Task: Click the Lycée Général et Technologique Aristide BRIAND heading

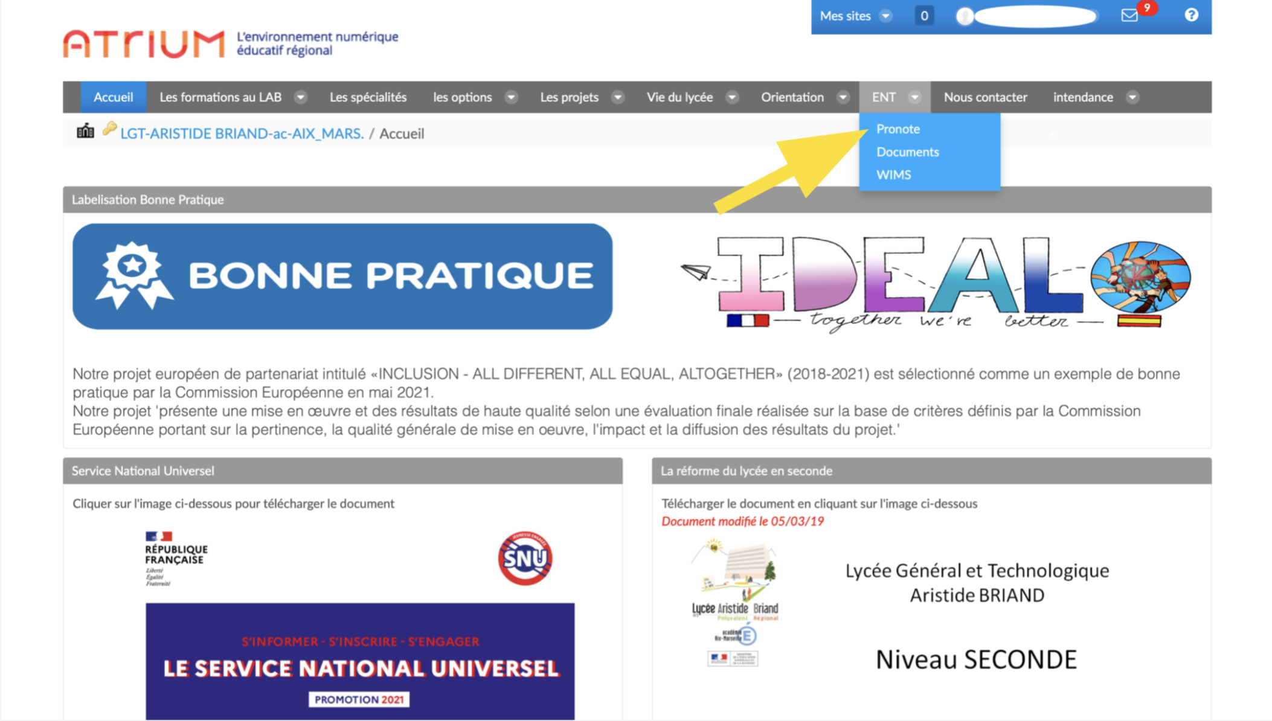Action: (x=977, y=583)
